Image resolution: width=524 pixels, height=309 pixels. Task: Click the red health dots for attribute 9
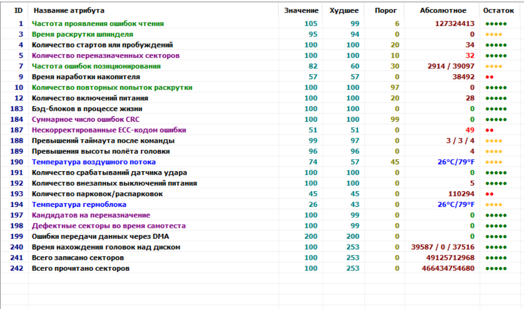[489, 77]
